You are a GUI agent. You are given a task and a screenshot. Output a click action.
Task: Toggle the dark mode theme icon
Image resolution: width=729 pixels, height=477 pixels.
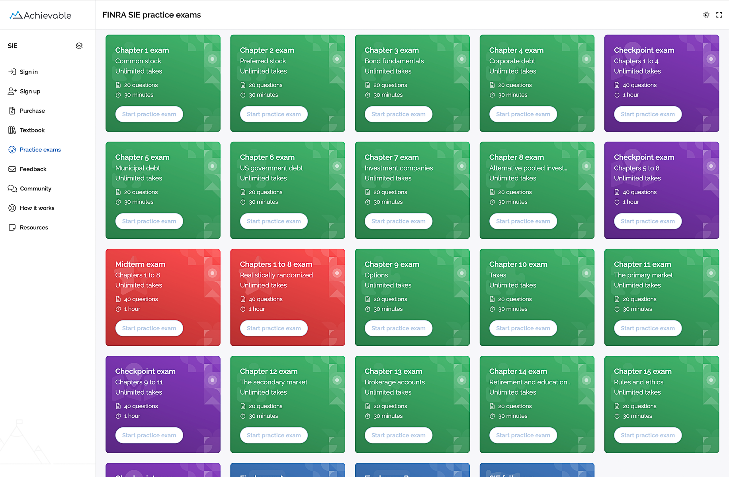[706, 15]
